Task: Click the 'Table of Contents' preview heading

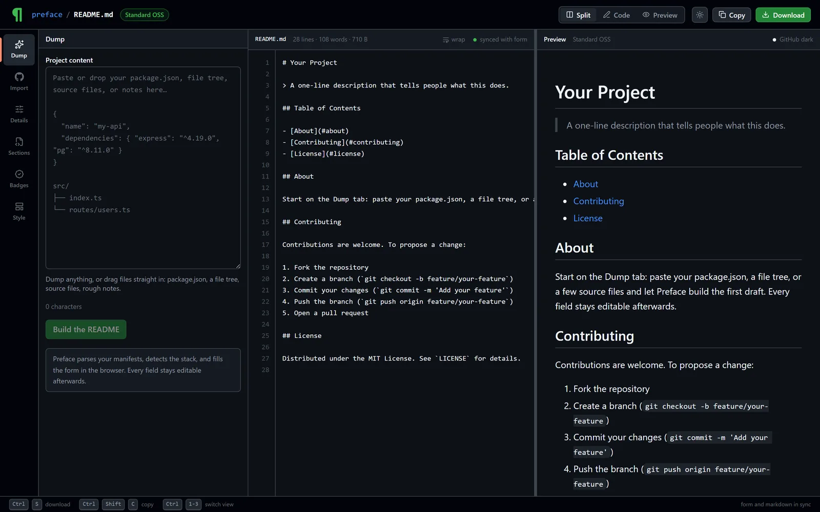Action: click(x=609, y=155)
